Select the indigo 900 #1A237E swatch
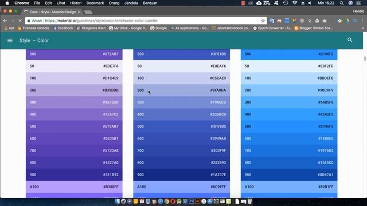 tap(181, 175)
